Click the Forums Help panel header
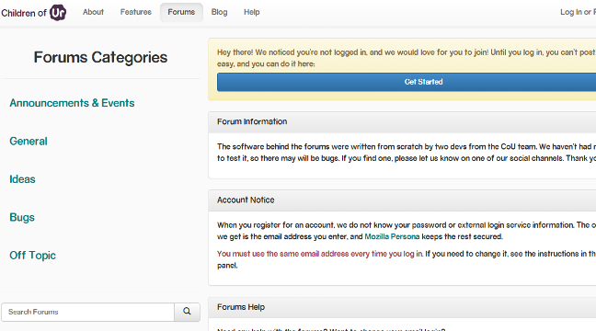 pyautogui.click(x=402, y=307)
